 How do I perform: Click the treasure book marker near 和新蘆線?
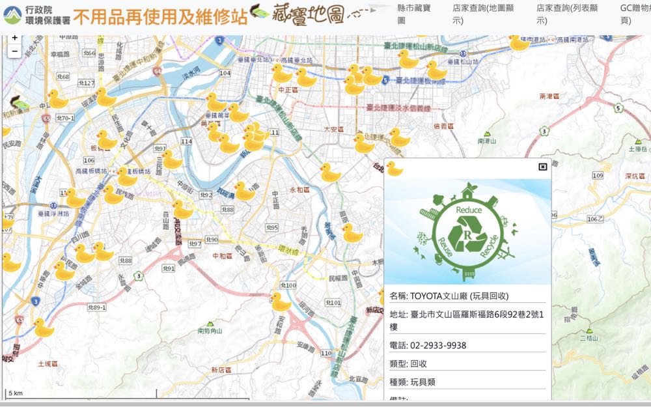pyautogui.click(x=20, y=103)
